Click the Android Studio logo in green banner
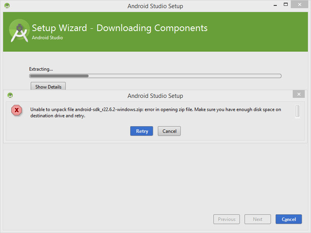Screen dimensions: 311x233 coord(19,31)
